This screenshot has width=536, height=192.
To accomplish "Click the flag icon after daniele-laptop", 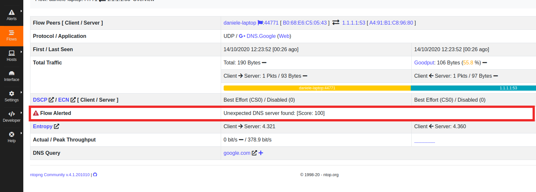I will pos(260,23).
